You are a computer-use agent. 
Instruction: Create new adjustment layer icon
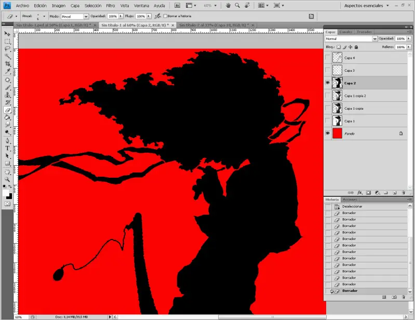[x=378, y=193]
